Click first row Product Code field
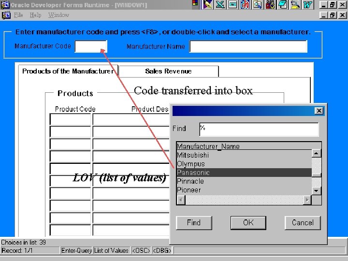Screen dimensions: 348x261 pos(71,119)
